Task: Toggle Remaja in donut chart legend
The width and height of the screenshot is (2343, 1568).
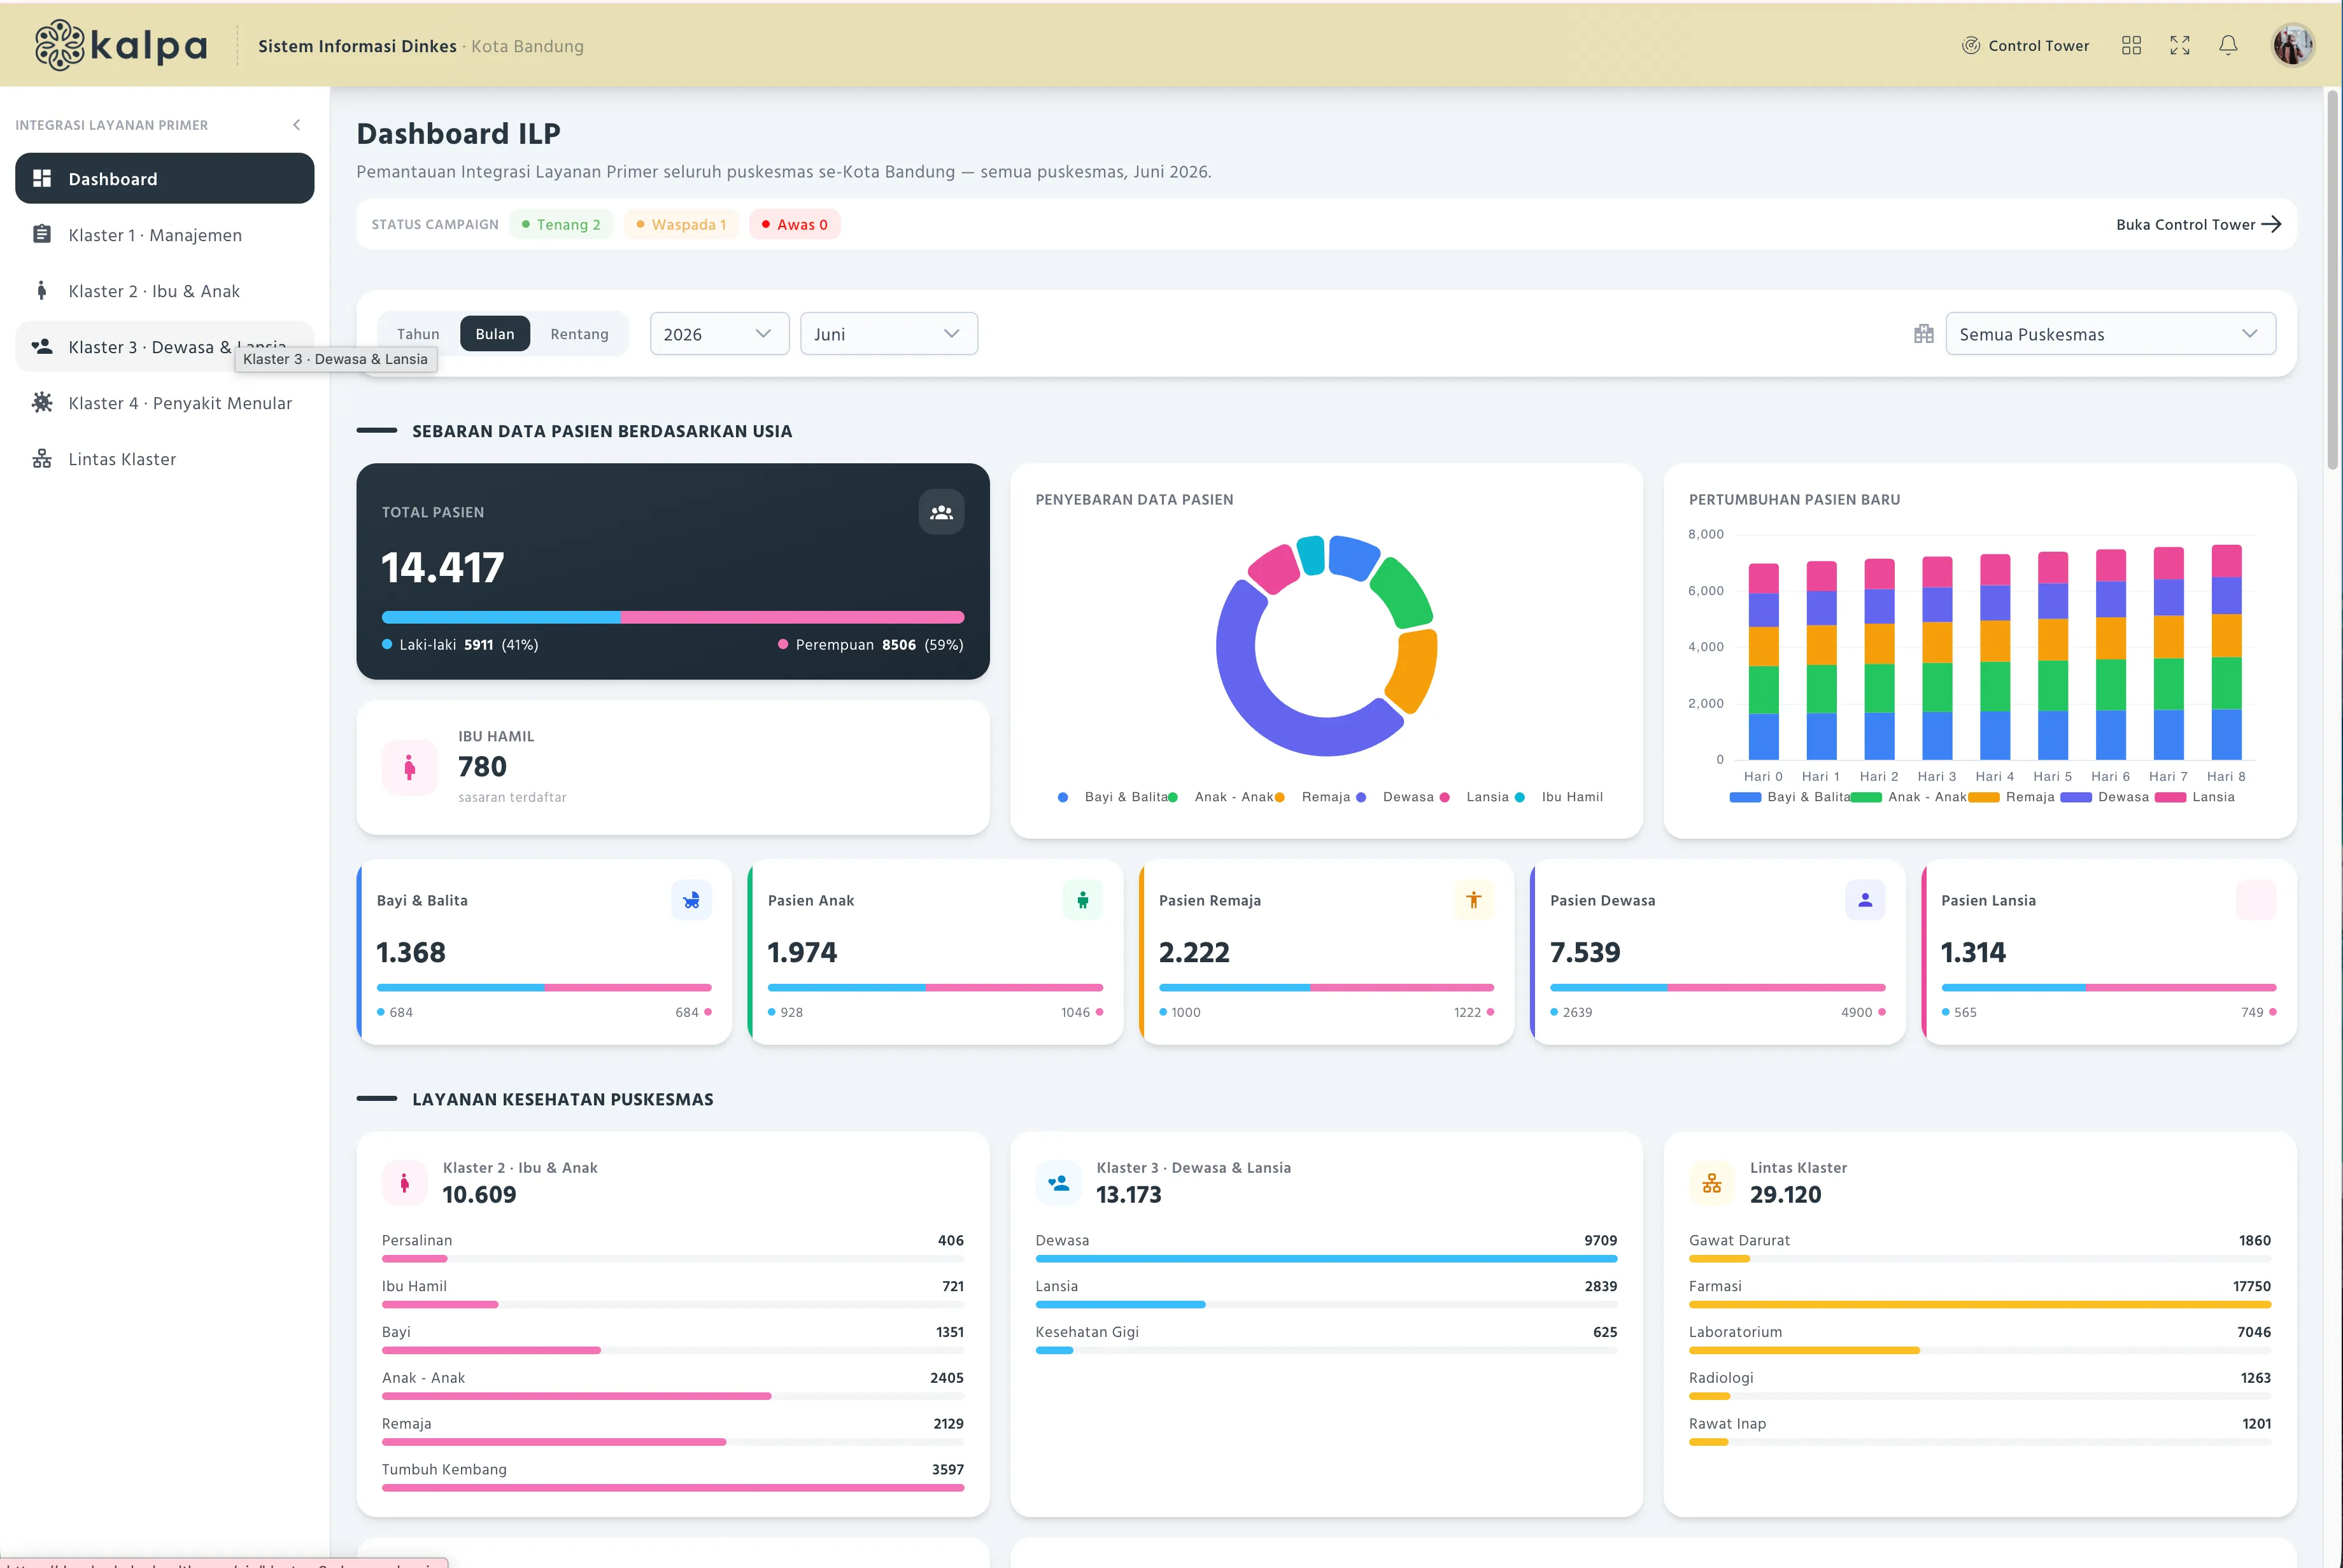Action: (1313, 797)
